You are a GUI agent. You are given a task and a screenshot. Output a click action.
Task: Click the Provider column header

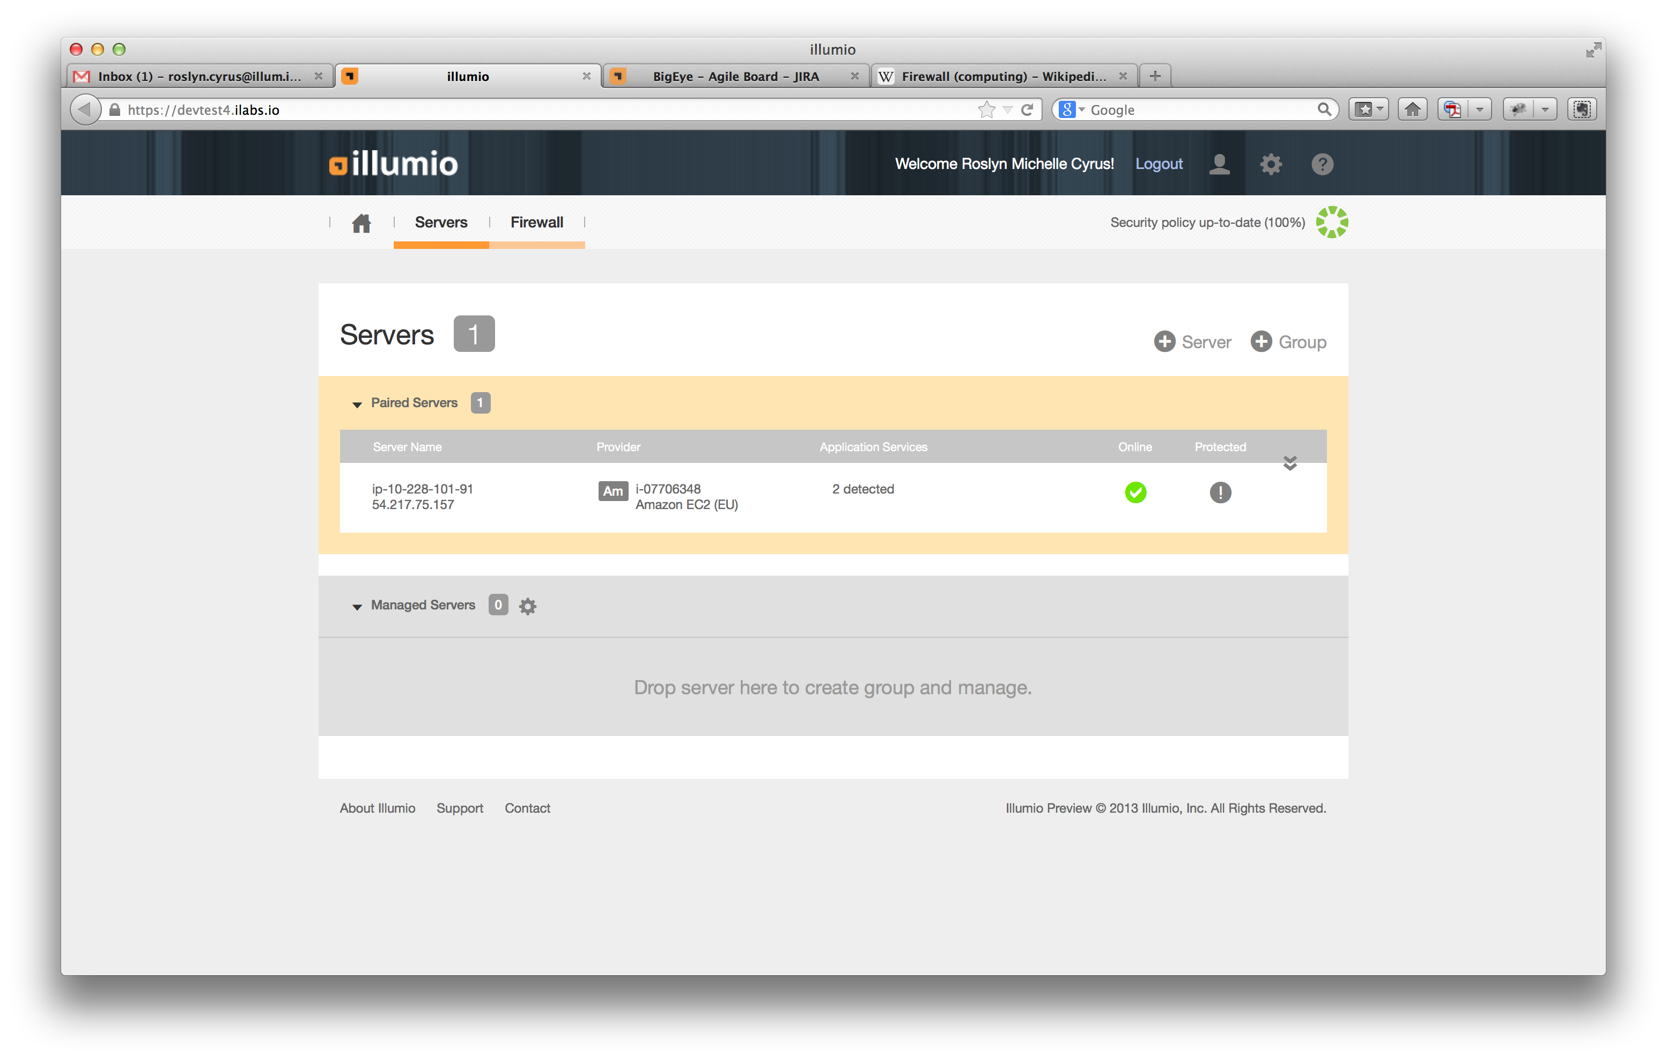(618, 447)
